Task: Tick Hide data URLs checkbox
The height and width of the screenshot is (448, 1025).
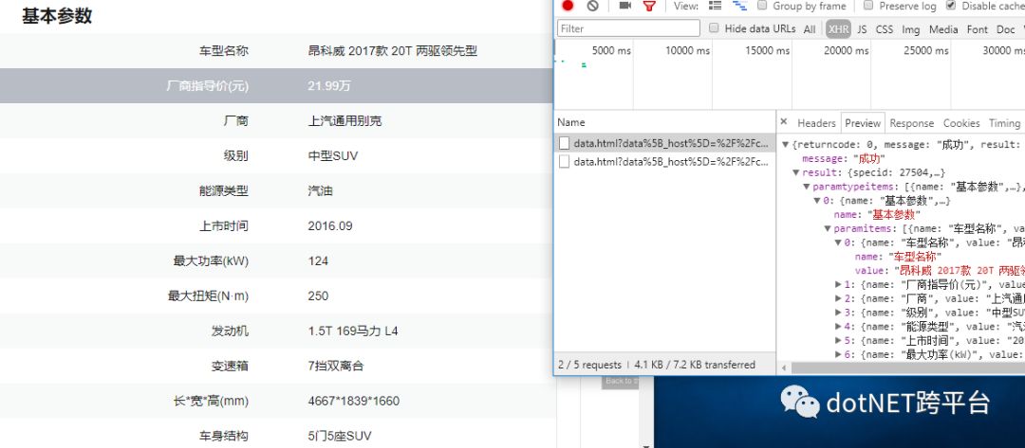Action: [714, 28]
